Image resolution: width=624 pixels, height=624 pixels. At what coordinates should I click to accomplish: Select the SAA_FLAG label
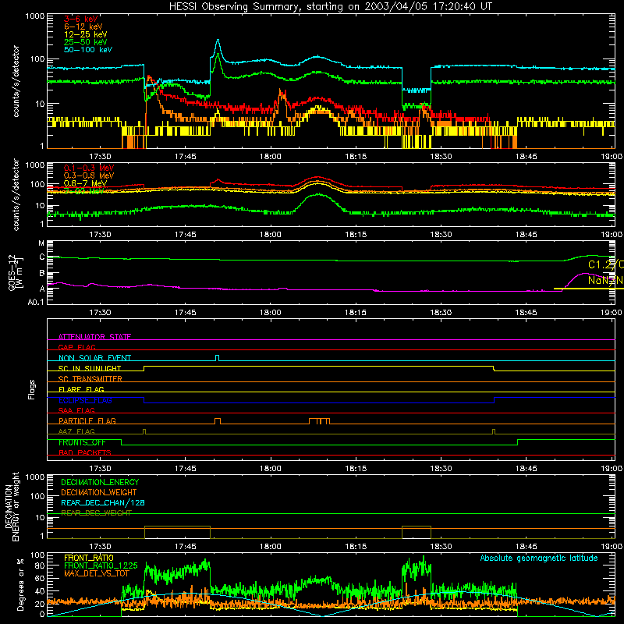pyautogui.click(x=76, y=410)
